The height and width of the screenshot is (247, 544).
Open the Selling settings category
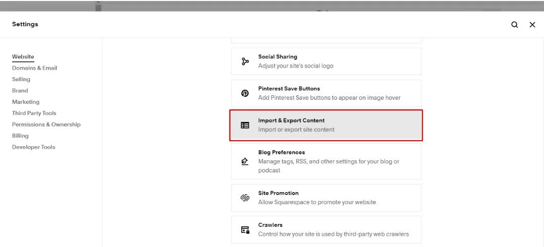coord(21,79)
